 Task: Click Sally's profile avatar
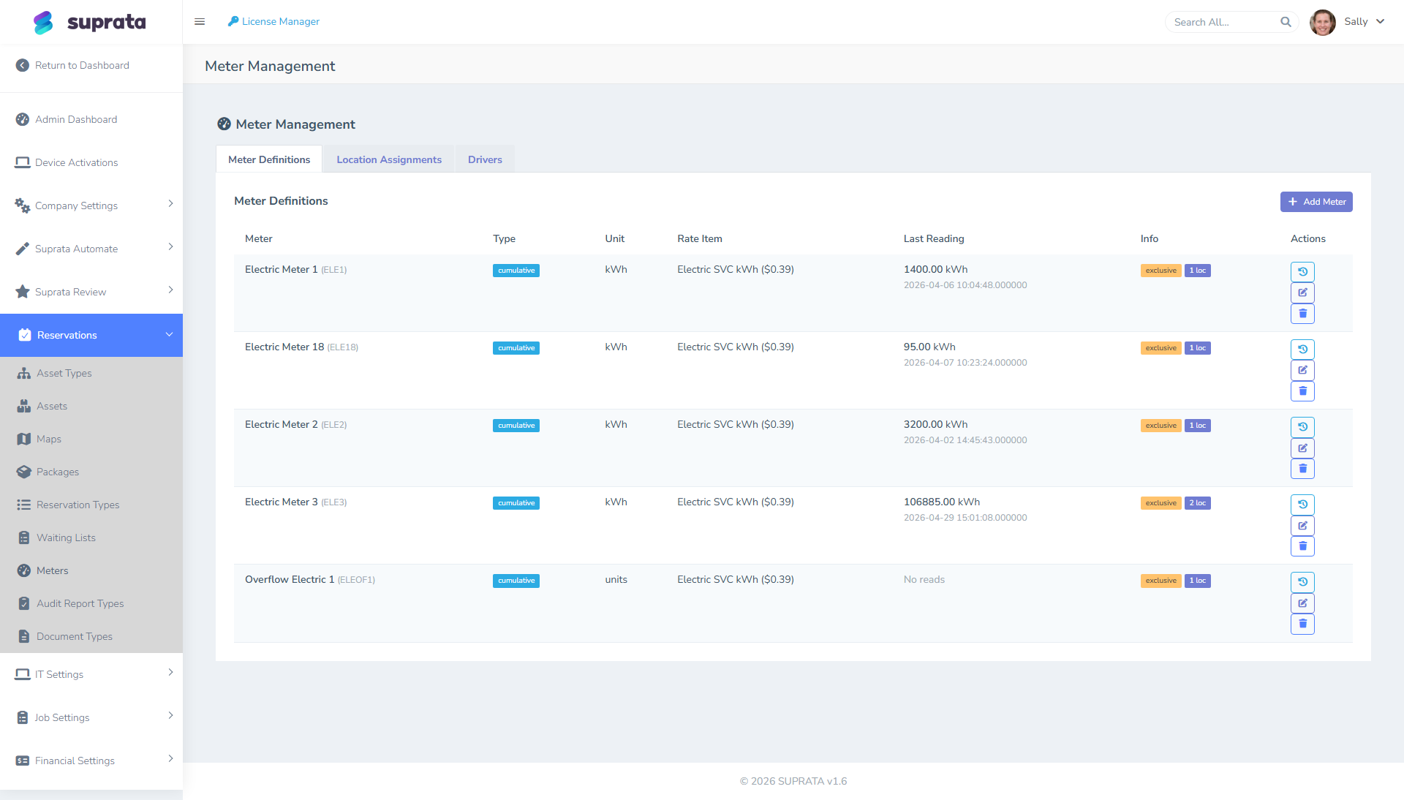[x=1322, y=22]
